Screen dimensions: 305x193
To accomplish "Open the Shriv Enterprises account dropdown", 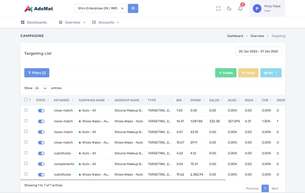I will pyautogui.click(x=101, y=8).
